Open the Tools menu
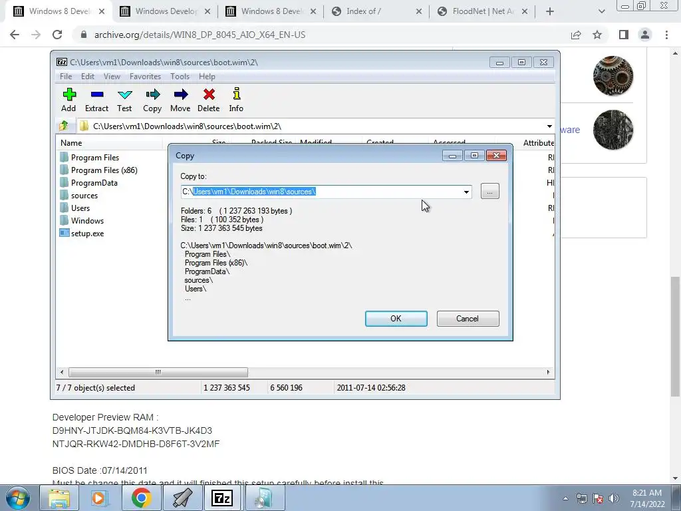Viewport: 681px width, 511px height. pos(180,77)
